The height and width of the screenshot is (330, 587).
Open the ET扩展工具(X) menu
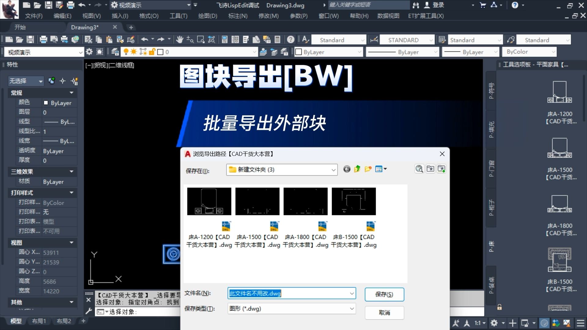pos(426,16)
